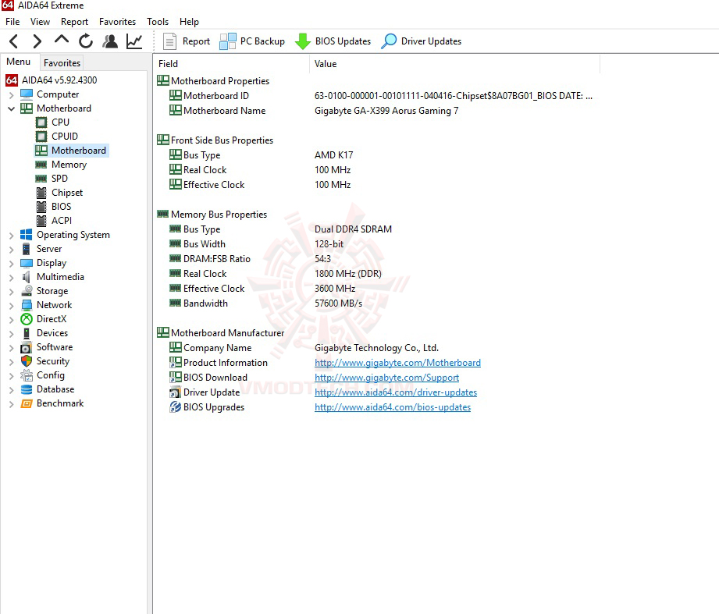The image size is (719, 614).
Task: Expand the Multimedia tree node
Action: (12, 278)
